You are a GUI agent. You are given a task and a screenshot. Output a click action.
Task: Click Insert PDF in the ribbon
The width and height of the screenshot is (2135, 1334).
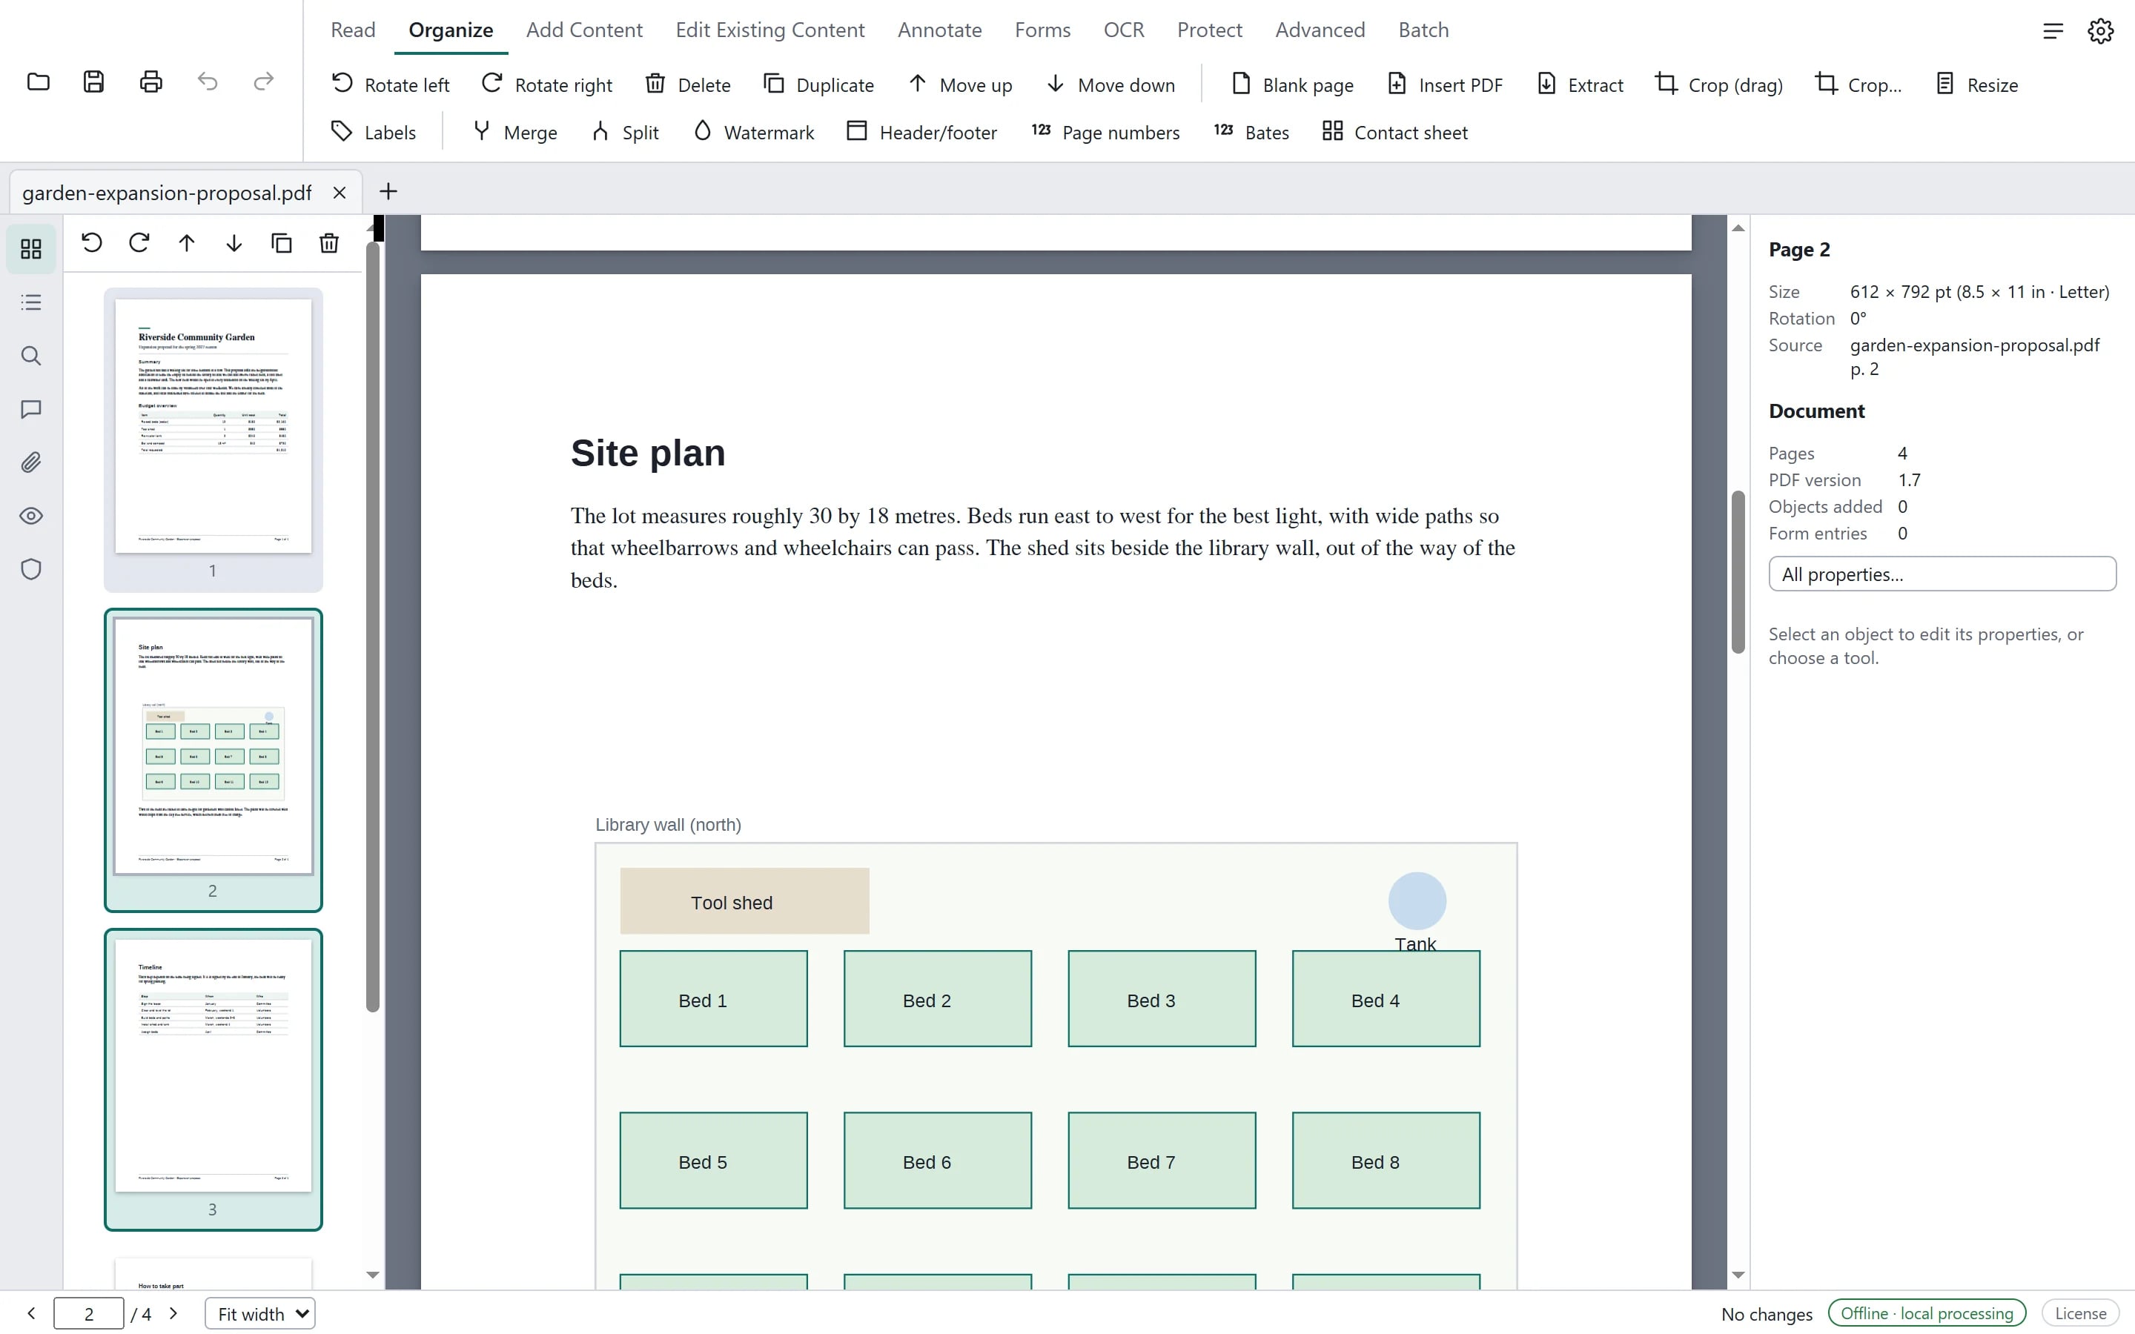1445,84
